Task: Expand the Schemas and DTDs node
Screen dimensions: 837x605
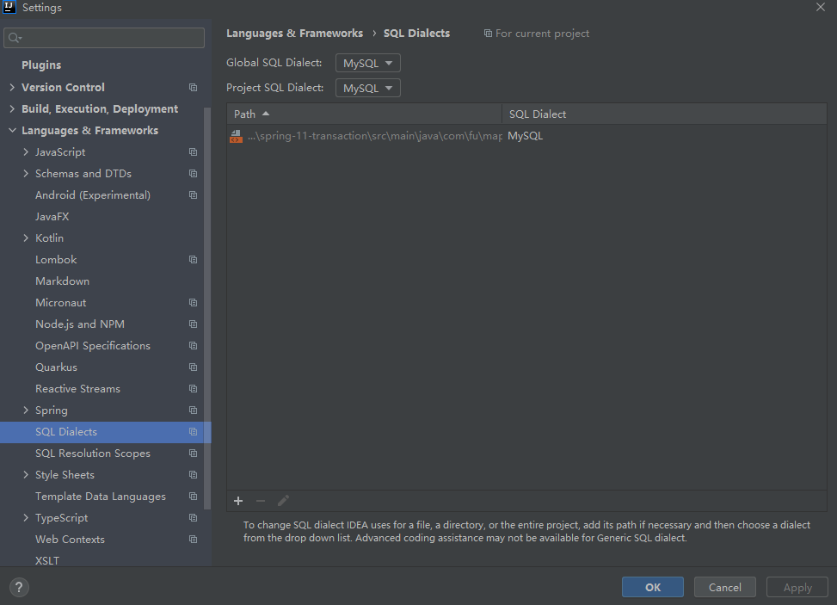Action: 26,174
